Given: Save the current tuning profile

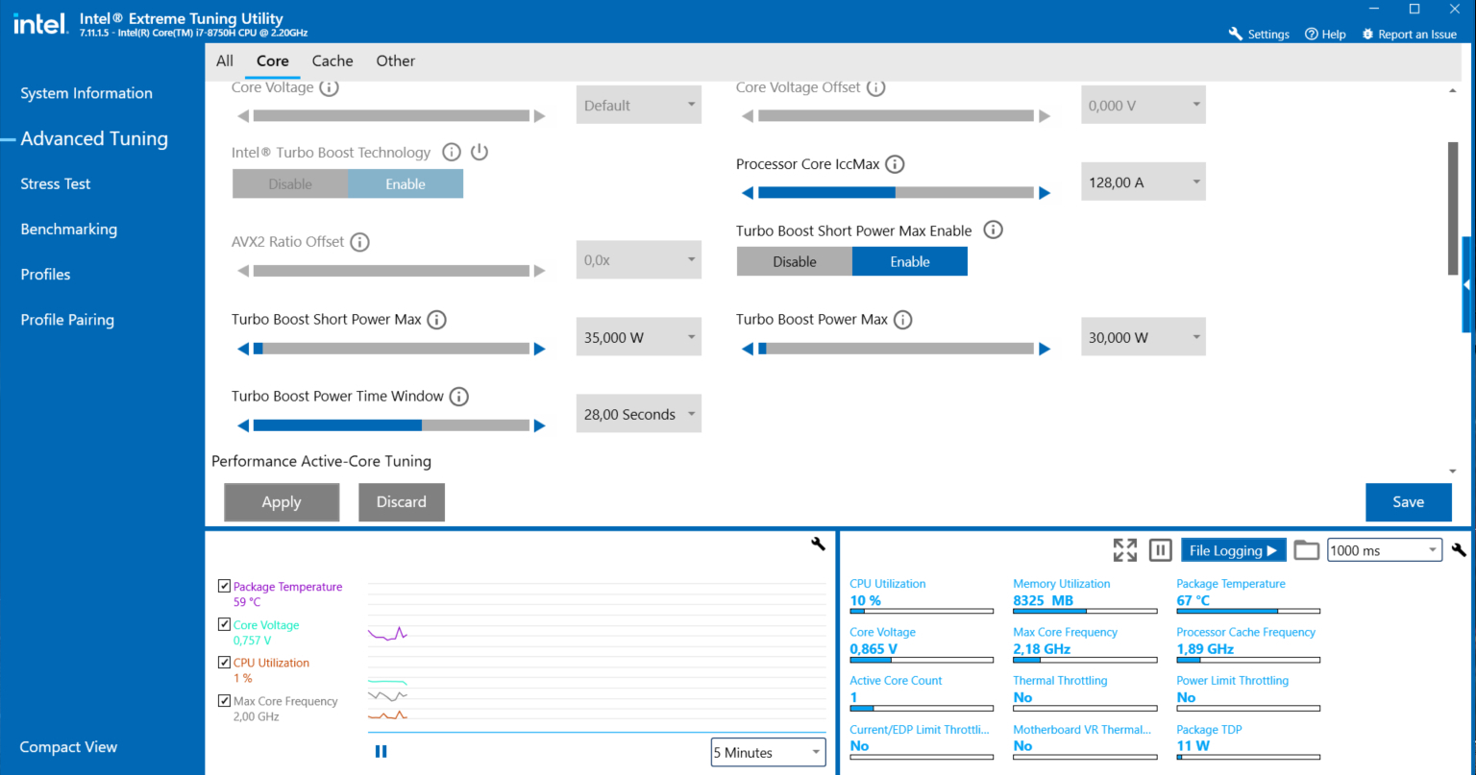Looking at the screenshot, I should pyautogui.click(x=1409, y=502).
